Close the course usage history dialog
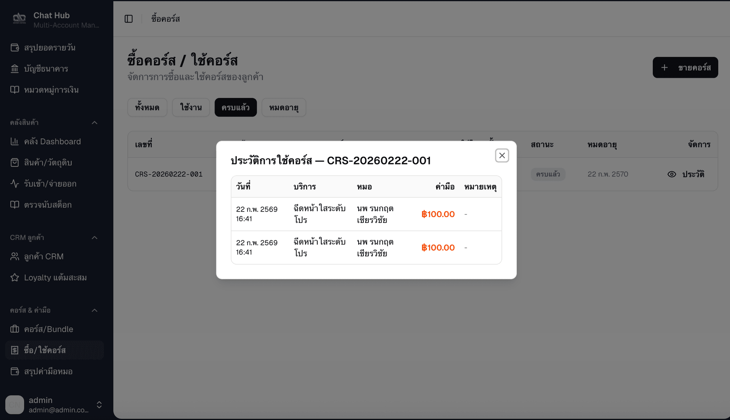 (x=502, y=155)
